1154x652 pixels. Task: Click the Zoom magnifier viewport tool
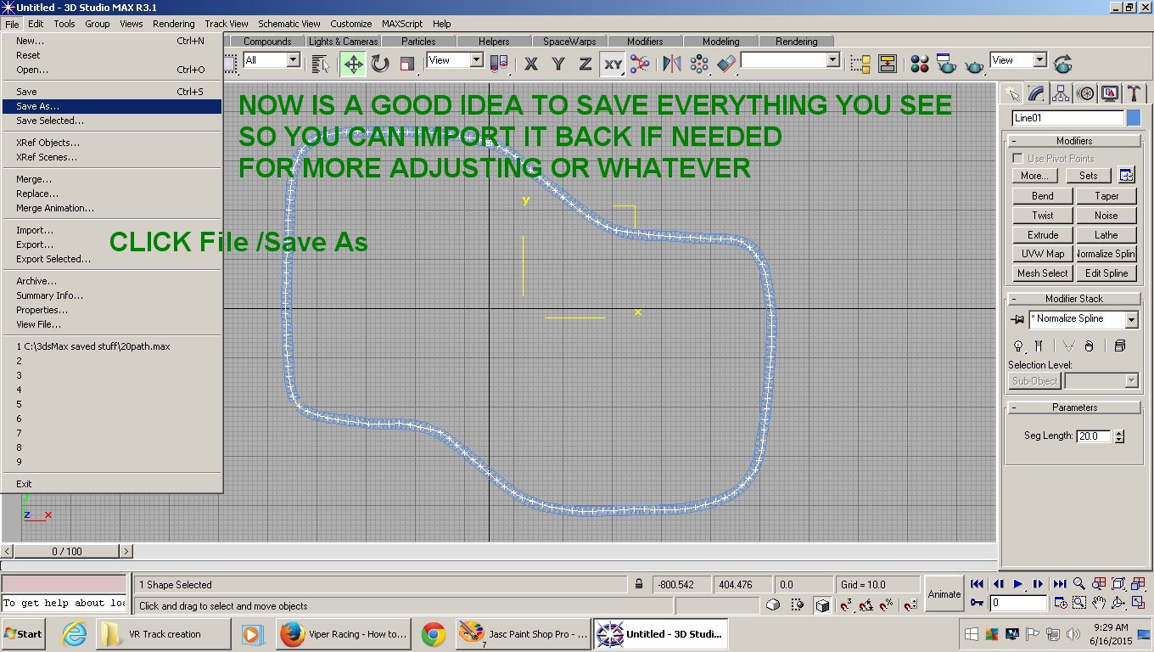[x=1078, y=584]
